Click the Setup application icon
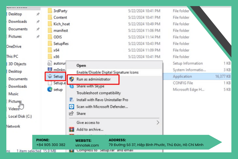Viewport: 238px width, 159px height. 50,76
